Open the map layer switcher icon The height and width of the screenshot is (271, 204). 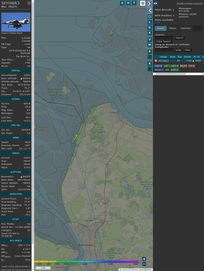[143, 3]
